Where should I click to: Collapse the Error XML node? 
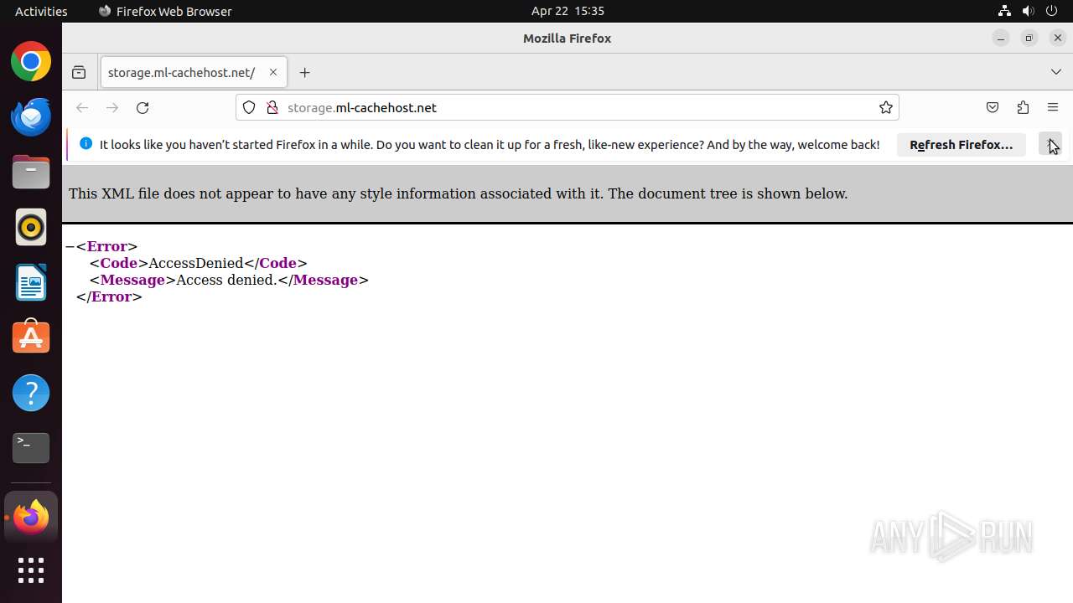(70, 247)
